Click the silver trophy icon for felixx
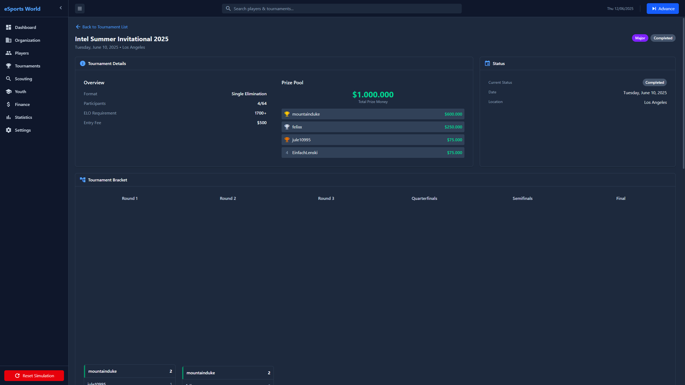 287,127
